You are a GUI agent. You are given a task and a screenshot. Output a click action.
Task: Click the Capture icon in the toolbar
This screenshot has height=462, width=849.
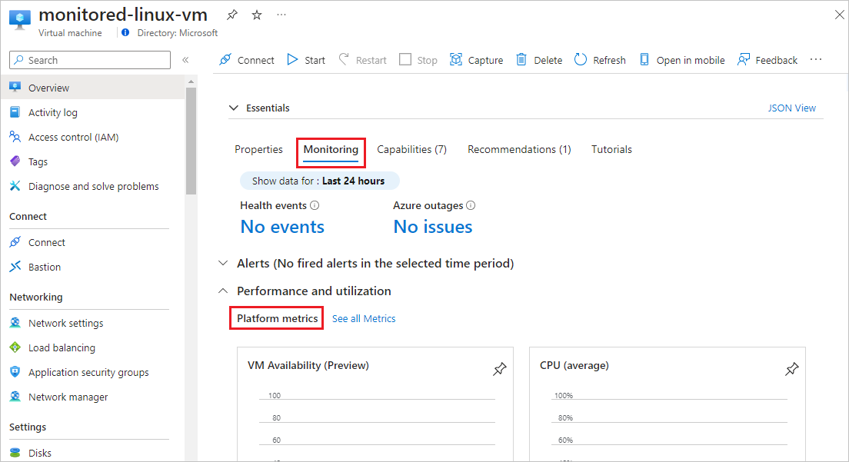(x=454, y=60)
